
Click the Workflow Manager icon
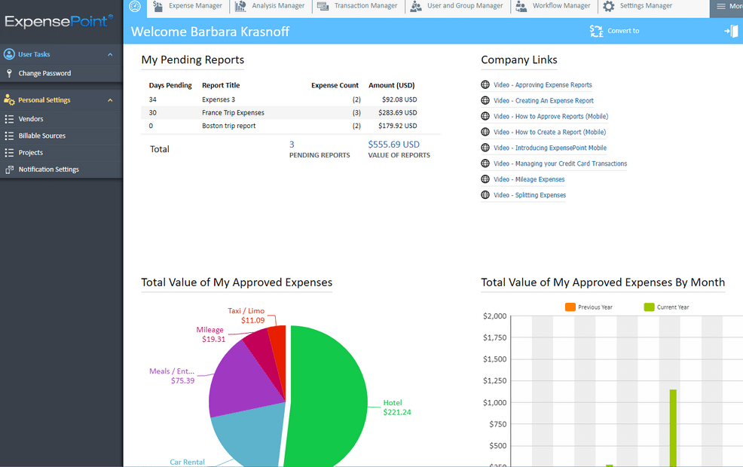pyautogui.click(x=521, y=6)
